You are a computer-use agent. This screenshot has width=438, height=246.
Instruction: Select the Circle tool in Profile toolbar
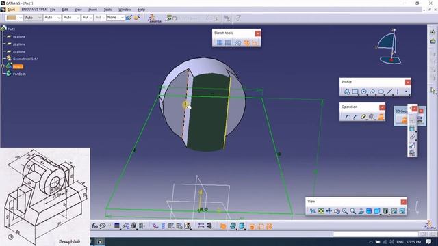point(363,92)
